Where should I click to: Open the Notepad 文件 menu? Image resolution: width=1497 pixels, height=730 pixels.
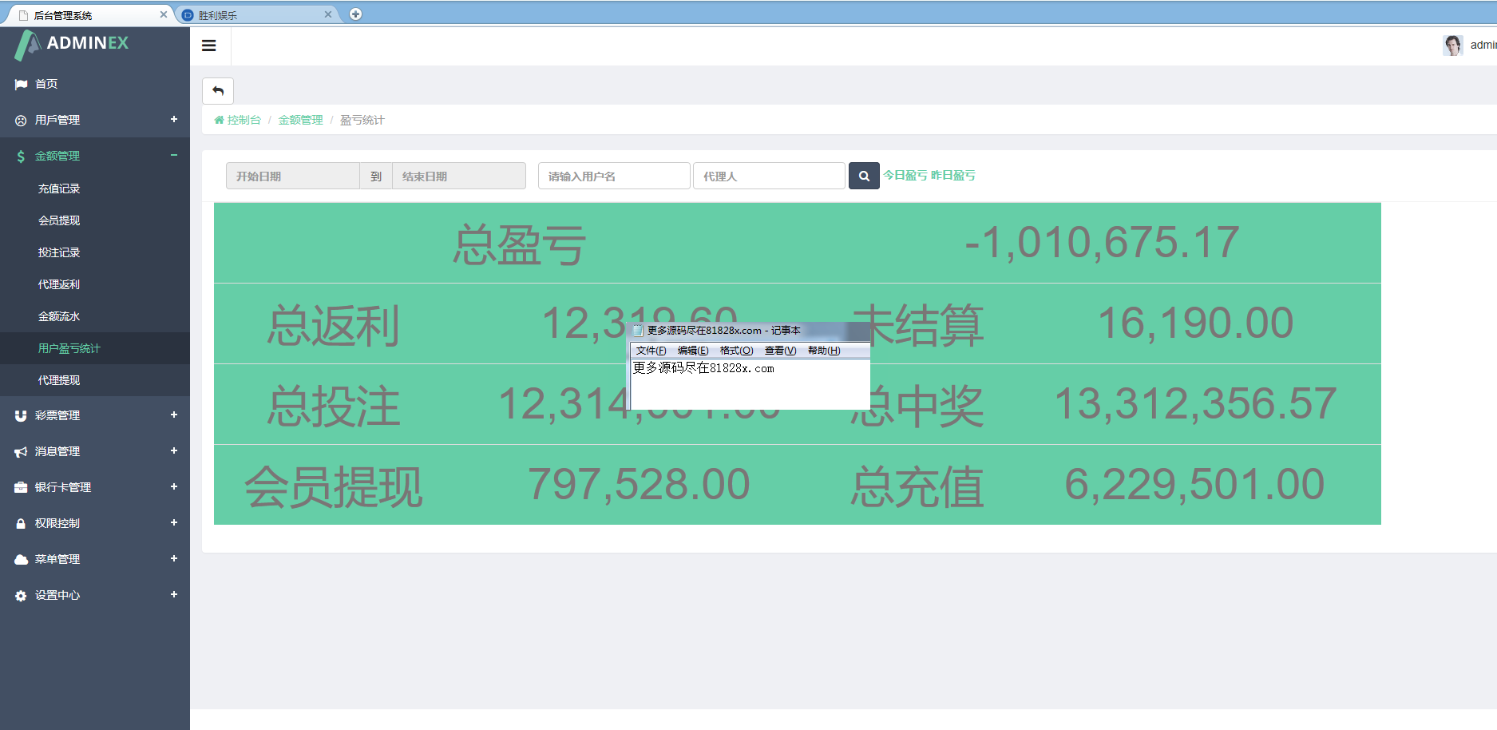coord(651,351)
